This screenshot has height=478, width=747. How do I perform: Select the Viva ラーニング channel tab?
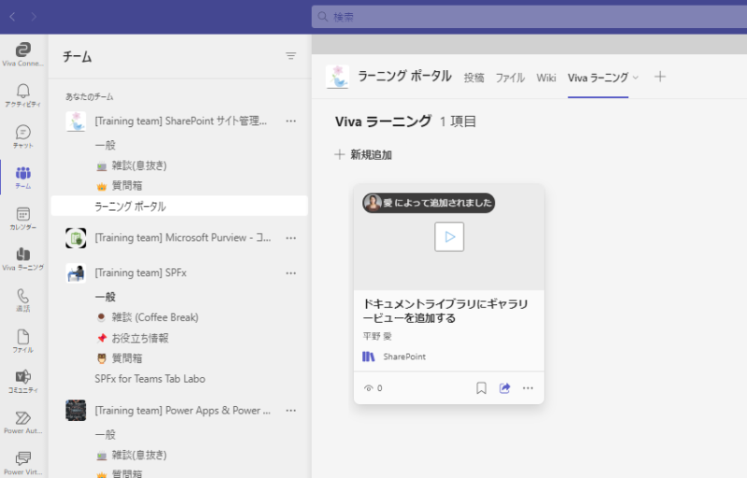pyautogui.click(x=598, y=77)
